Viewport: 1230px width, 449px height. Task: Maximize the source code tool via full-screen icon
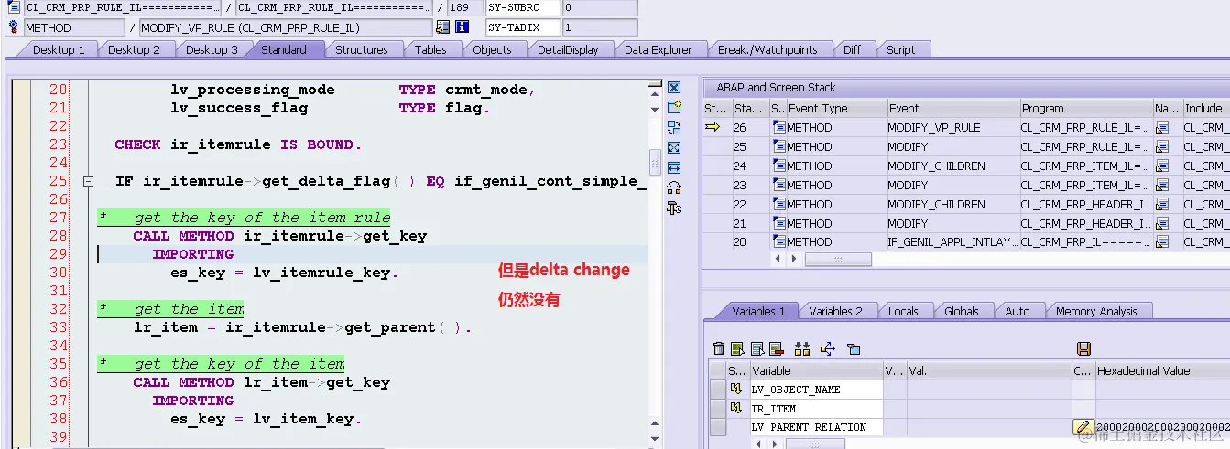coord(674,147)
